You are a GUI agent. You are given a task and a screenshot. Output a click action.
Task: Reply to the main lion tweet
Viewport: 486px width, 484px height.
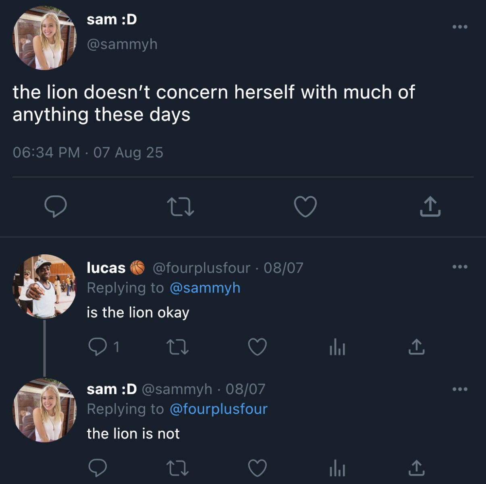[55, 206]
